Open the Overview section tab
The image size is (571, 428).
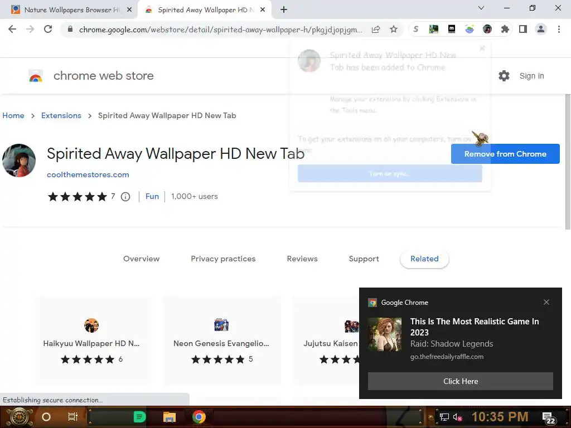141,259
